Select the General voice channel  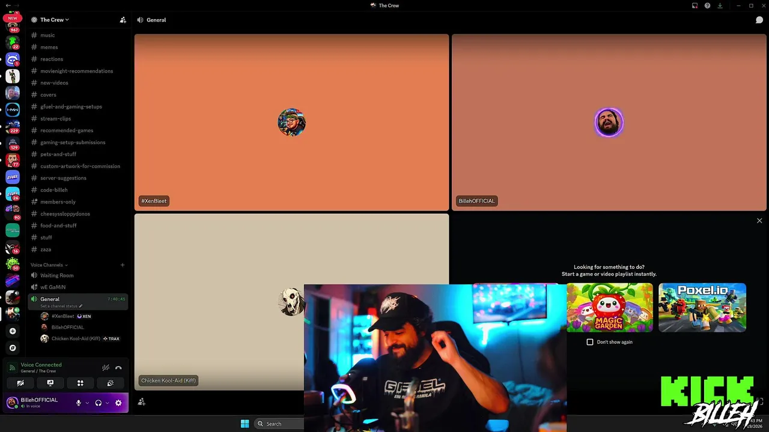coord(78,302)
